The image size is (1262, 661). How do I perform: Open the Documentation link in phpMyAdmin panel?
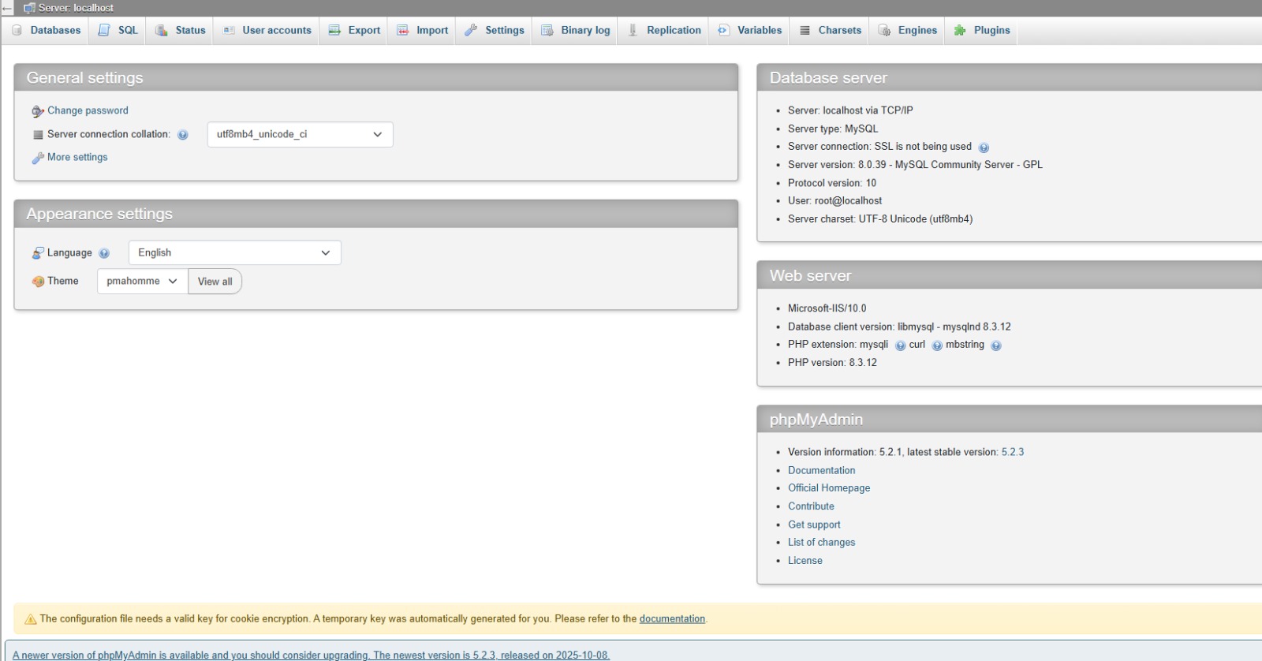pyautogui.click(x=821, y=470)
